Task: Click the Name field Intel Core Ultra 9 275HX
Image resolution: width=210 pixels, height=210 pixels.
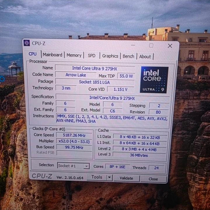Action: coord(95,69)
